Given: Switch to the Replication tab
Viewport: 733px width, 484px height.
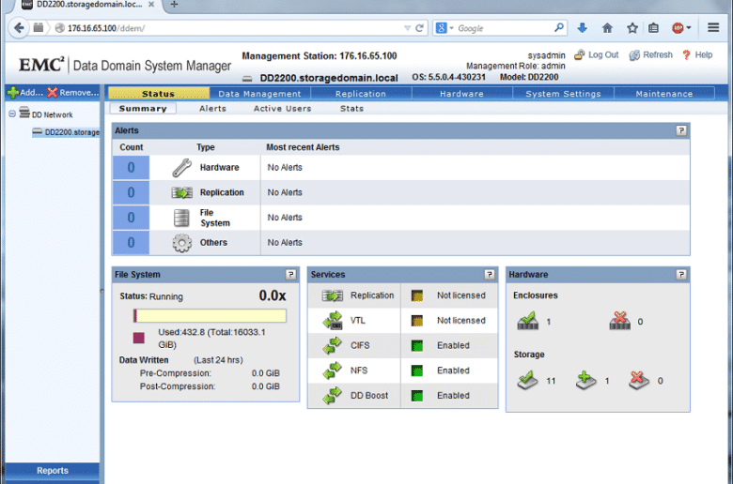Looking at the screenshot, I should click(x=361, y=94).
